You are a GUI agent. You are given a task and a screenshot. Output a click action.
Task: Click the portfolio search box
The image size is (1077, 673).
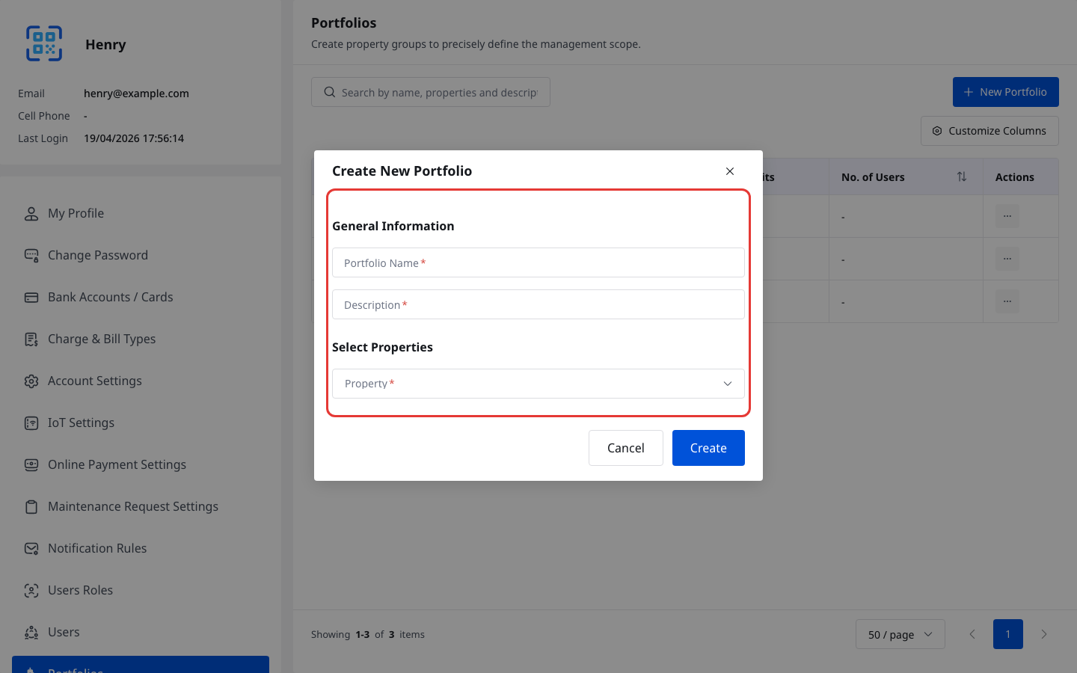click(x=431, y=92)
